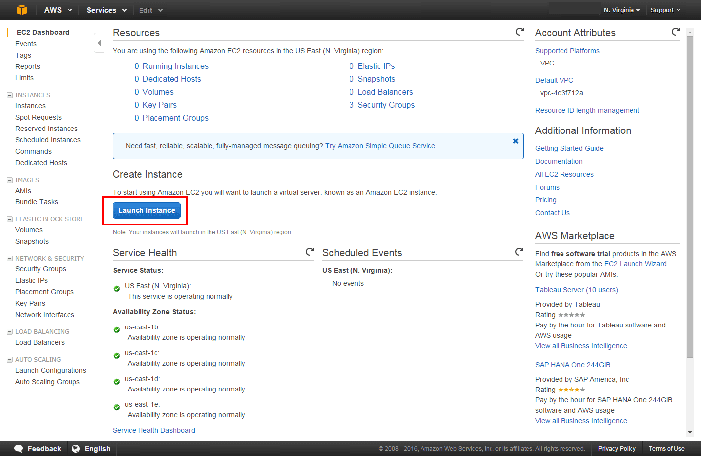Collapse the ELASTIC BLOCK STORE section
The width and height of the screenshot is (701, 456).
[10, 219]
